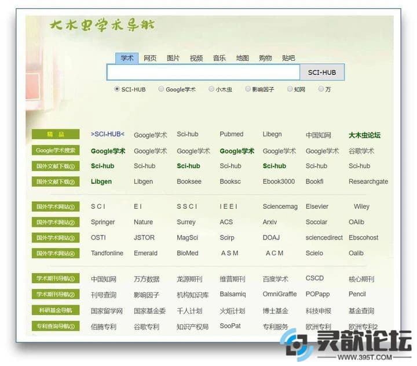Screen dimensions: 417x366
Task: Open the >SCI-HUB< featured link
Action: point(108,134)
